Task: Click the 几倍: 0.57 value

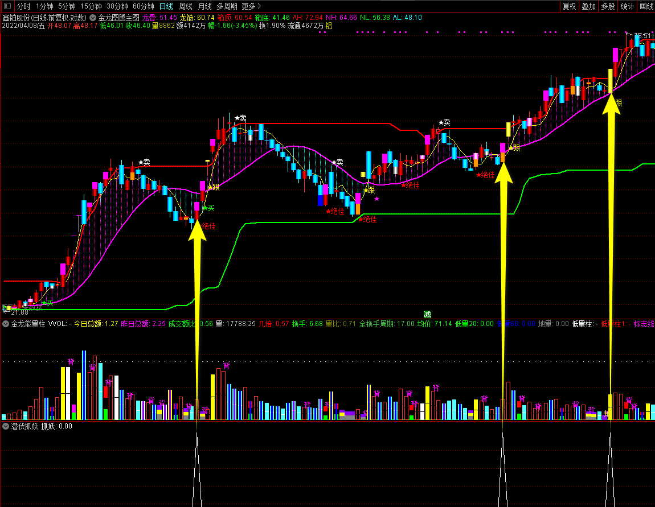Action: [273, 323]
